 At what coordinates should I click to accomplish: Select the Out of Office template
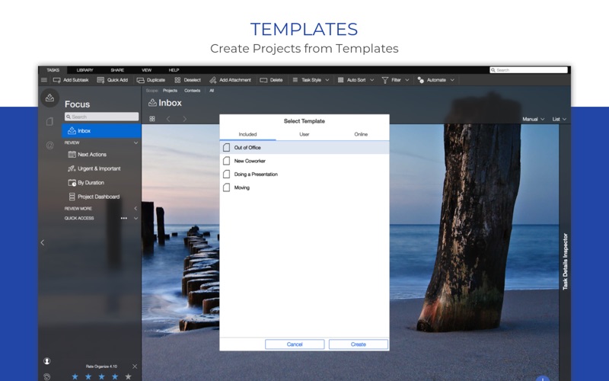[x=304, y=148]
